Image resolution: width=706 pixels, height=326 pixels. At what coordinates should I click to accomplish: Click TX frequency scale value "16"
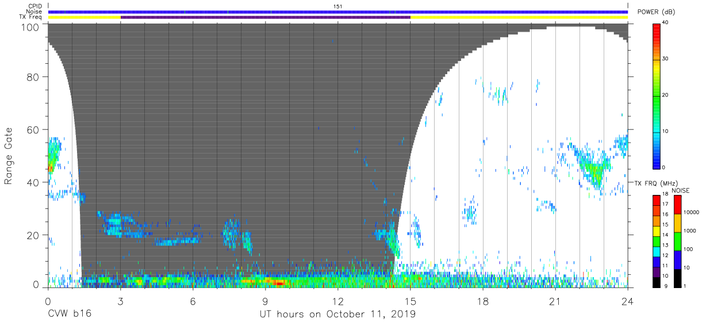pos(666,214)
